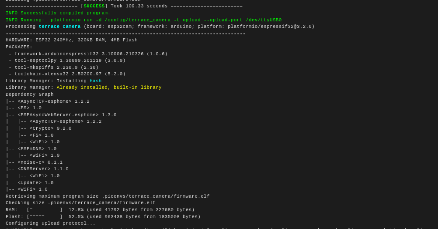Click the cyan terrace_camera project name
438x229 pixels.
point(59,27)
